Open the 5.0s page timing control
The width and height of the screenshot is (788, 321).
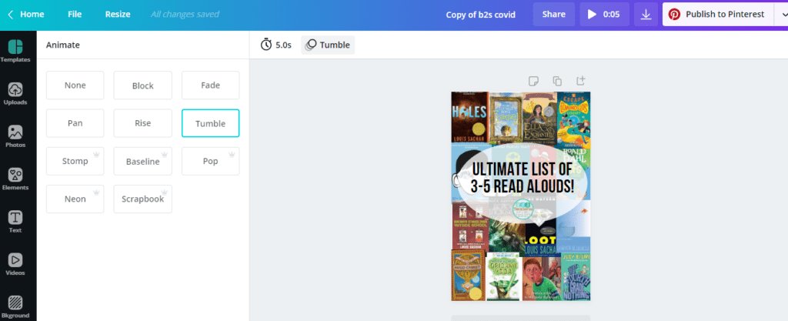click(276, 45)
